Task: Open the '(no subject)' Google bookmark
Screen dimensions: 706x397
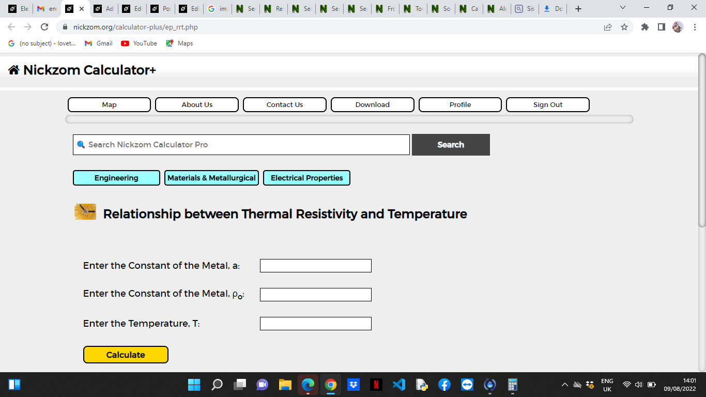Action: click(42, 43)
